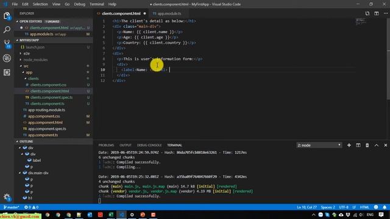Open the Go menu
Image resolution: width=390 pixels, height=219 pixels.
point(67,4)
